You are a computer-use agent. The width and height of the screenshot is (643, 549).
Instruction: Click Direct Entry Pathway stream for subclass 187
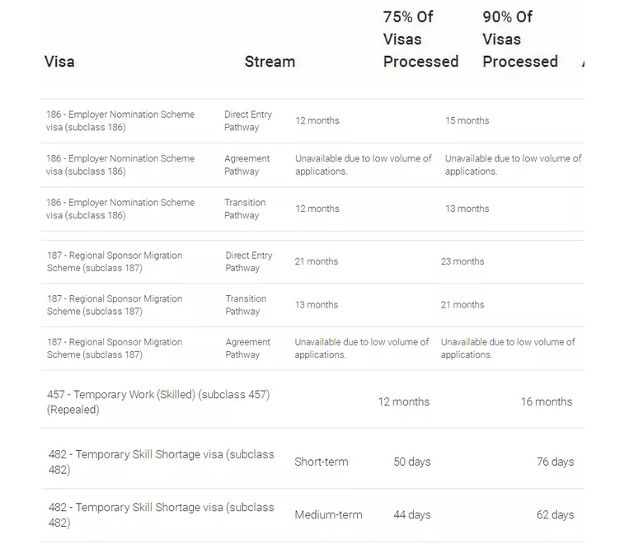point(248,261)
